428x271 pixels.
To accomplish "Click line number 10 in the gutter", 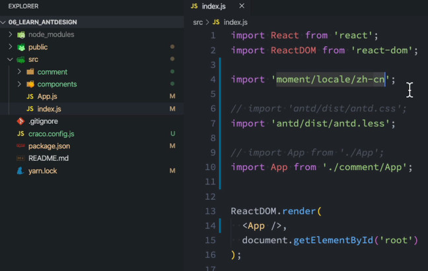I will pyautogui.click(x=210, y=167).
